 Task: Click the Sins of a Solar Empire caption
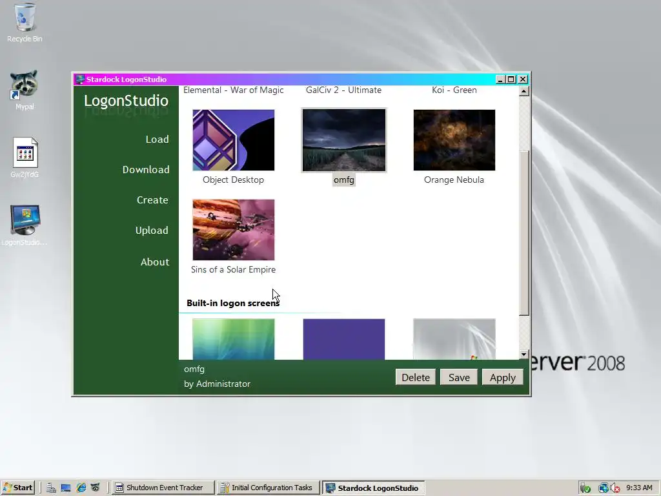233,269
